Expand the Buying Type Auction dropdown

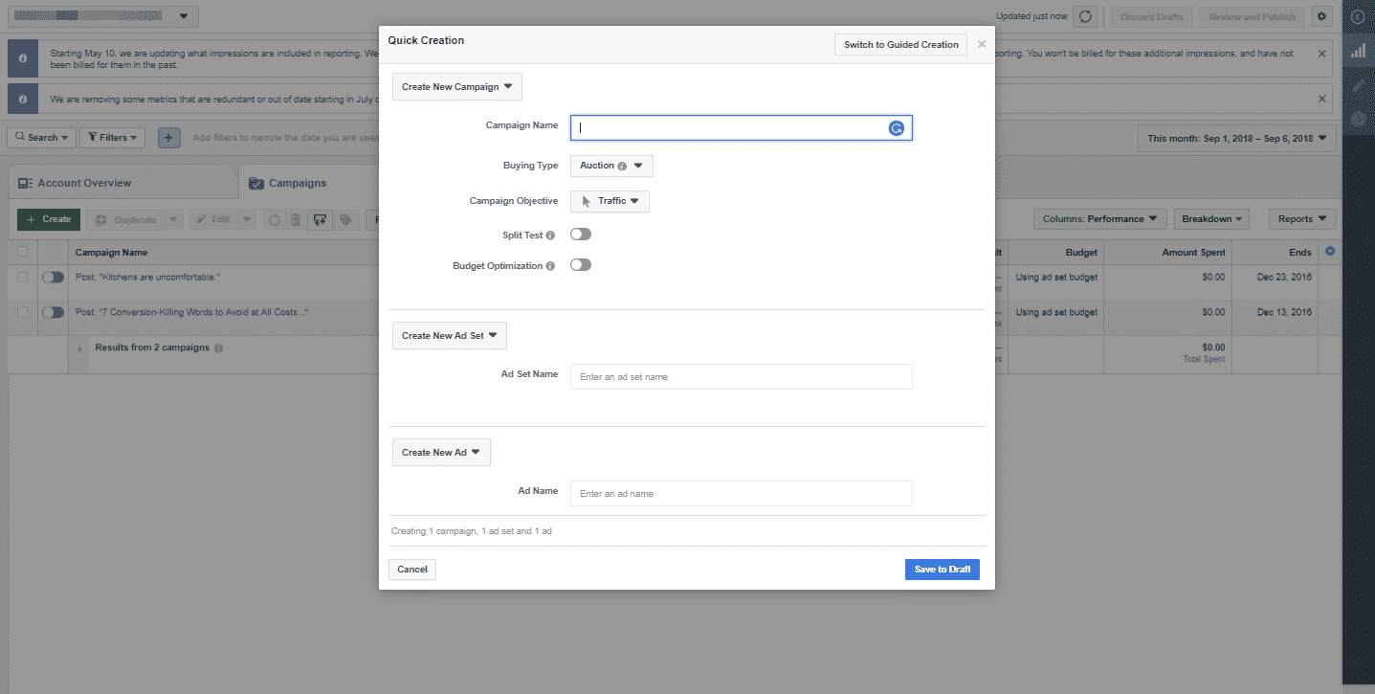tap(611, 166)
